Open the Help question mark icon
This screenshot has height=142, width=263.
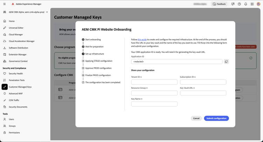(x=240, y=4)
